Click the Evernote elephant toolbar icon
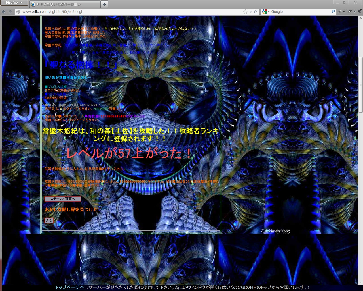The height and width of the screenshot is (291, 363). coord(360,12)
